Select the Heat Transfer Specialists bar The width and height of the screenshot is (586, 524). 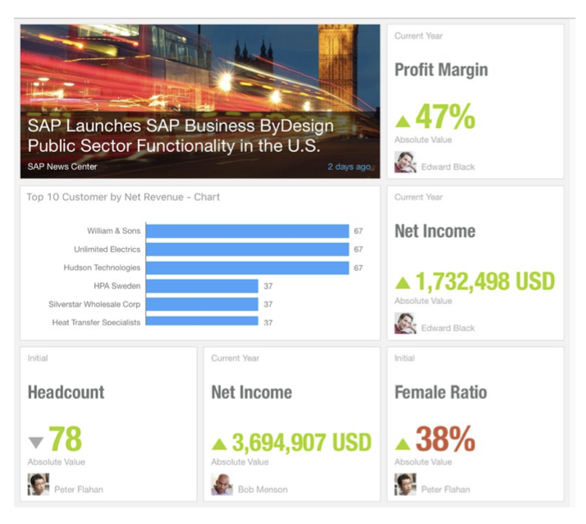click(x=202, y=320)
